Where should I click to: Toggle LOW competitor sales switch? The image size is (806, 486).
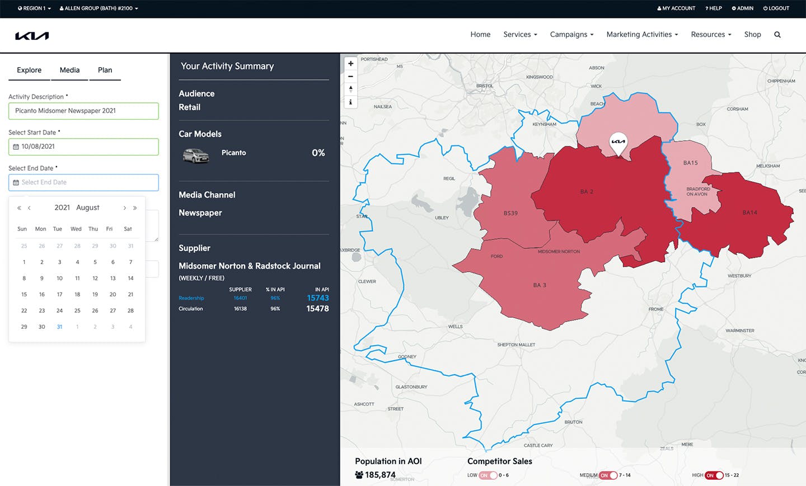[x=488, y=475]
